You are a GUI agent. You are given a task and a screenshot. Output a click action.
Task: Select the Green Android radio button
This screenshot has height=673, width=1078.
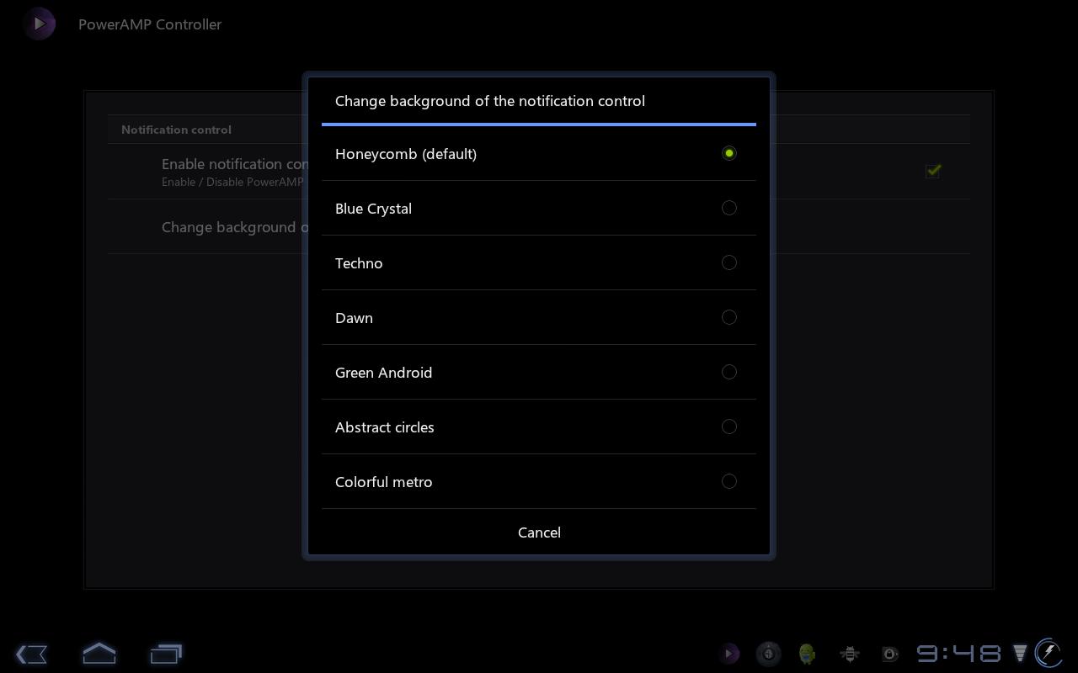(x=729, y=372)
